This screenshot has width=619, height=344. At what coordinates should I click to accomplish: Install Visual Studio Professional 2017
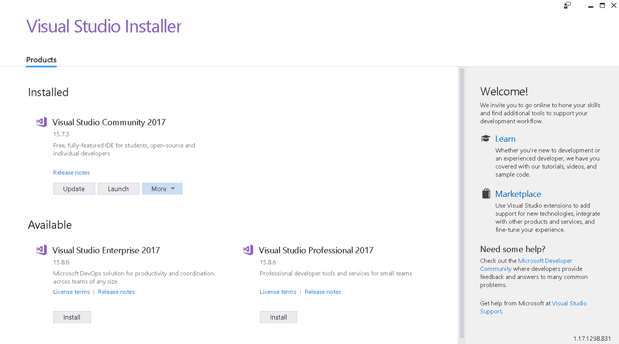[279, 317]
